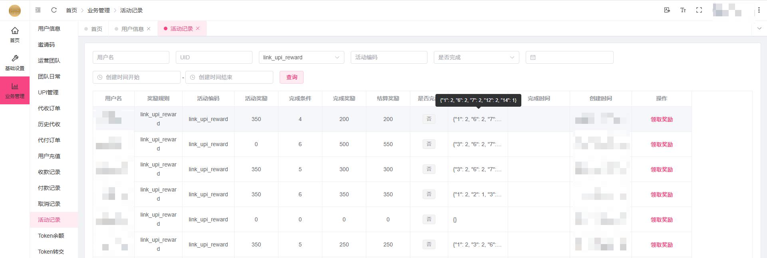This screenshot has width=767, height=258.
Task: Click the 查询 search button
Action: coord(292,77)
